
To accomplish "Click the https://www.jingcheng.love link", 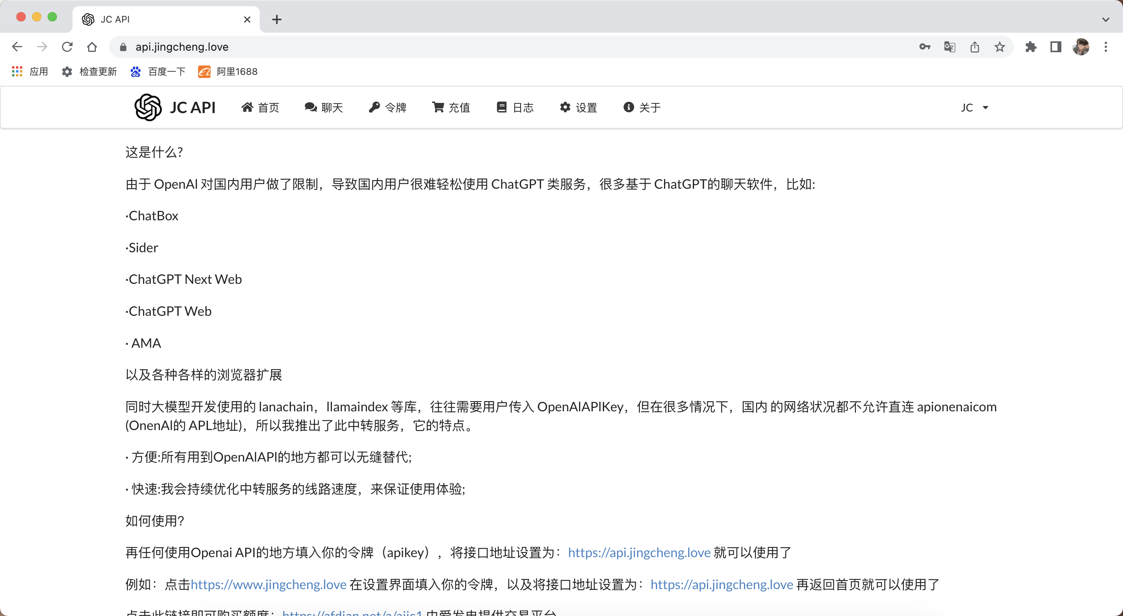I will point(267,584).
